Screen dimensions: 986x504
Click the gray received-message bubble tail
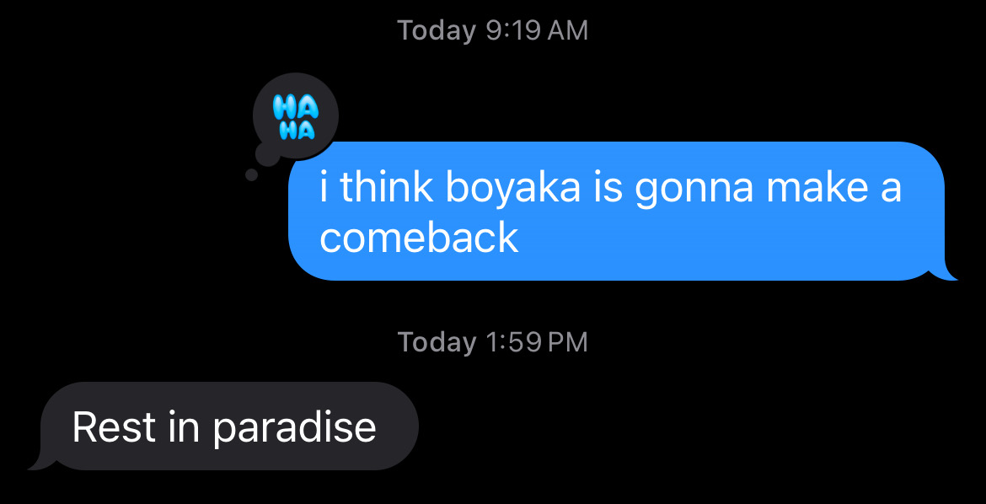[x=41, y=460]
